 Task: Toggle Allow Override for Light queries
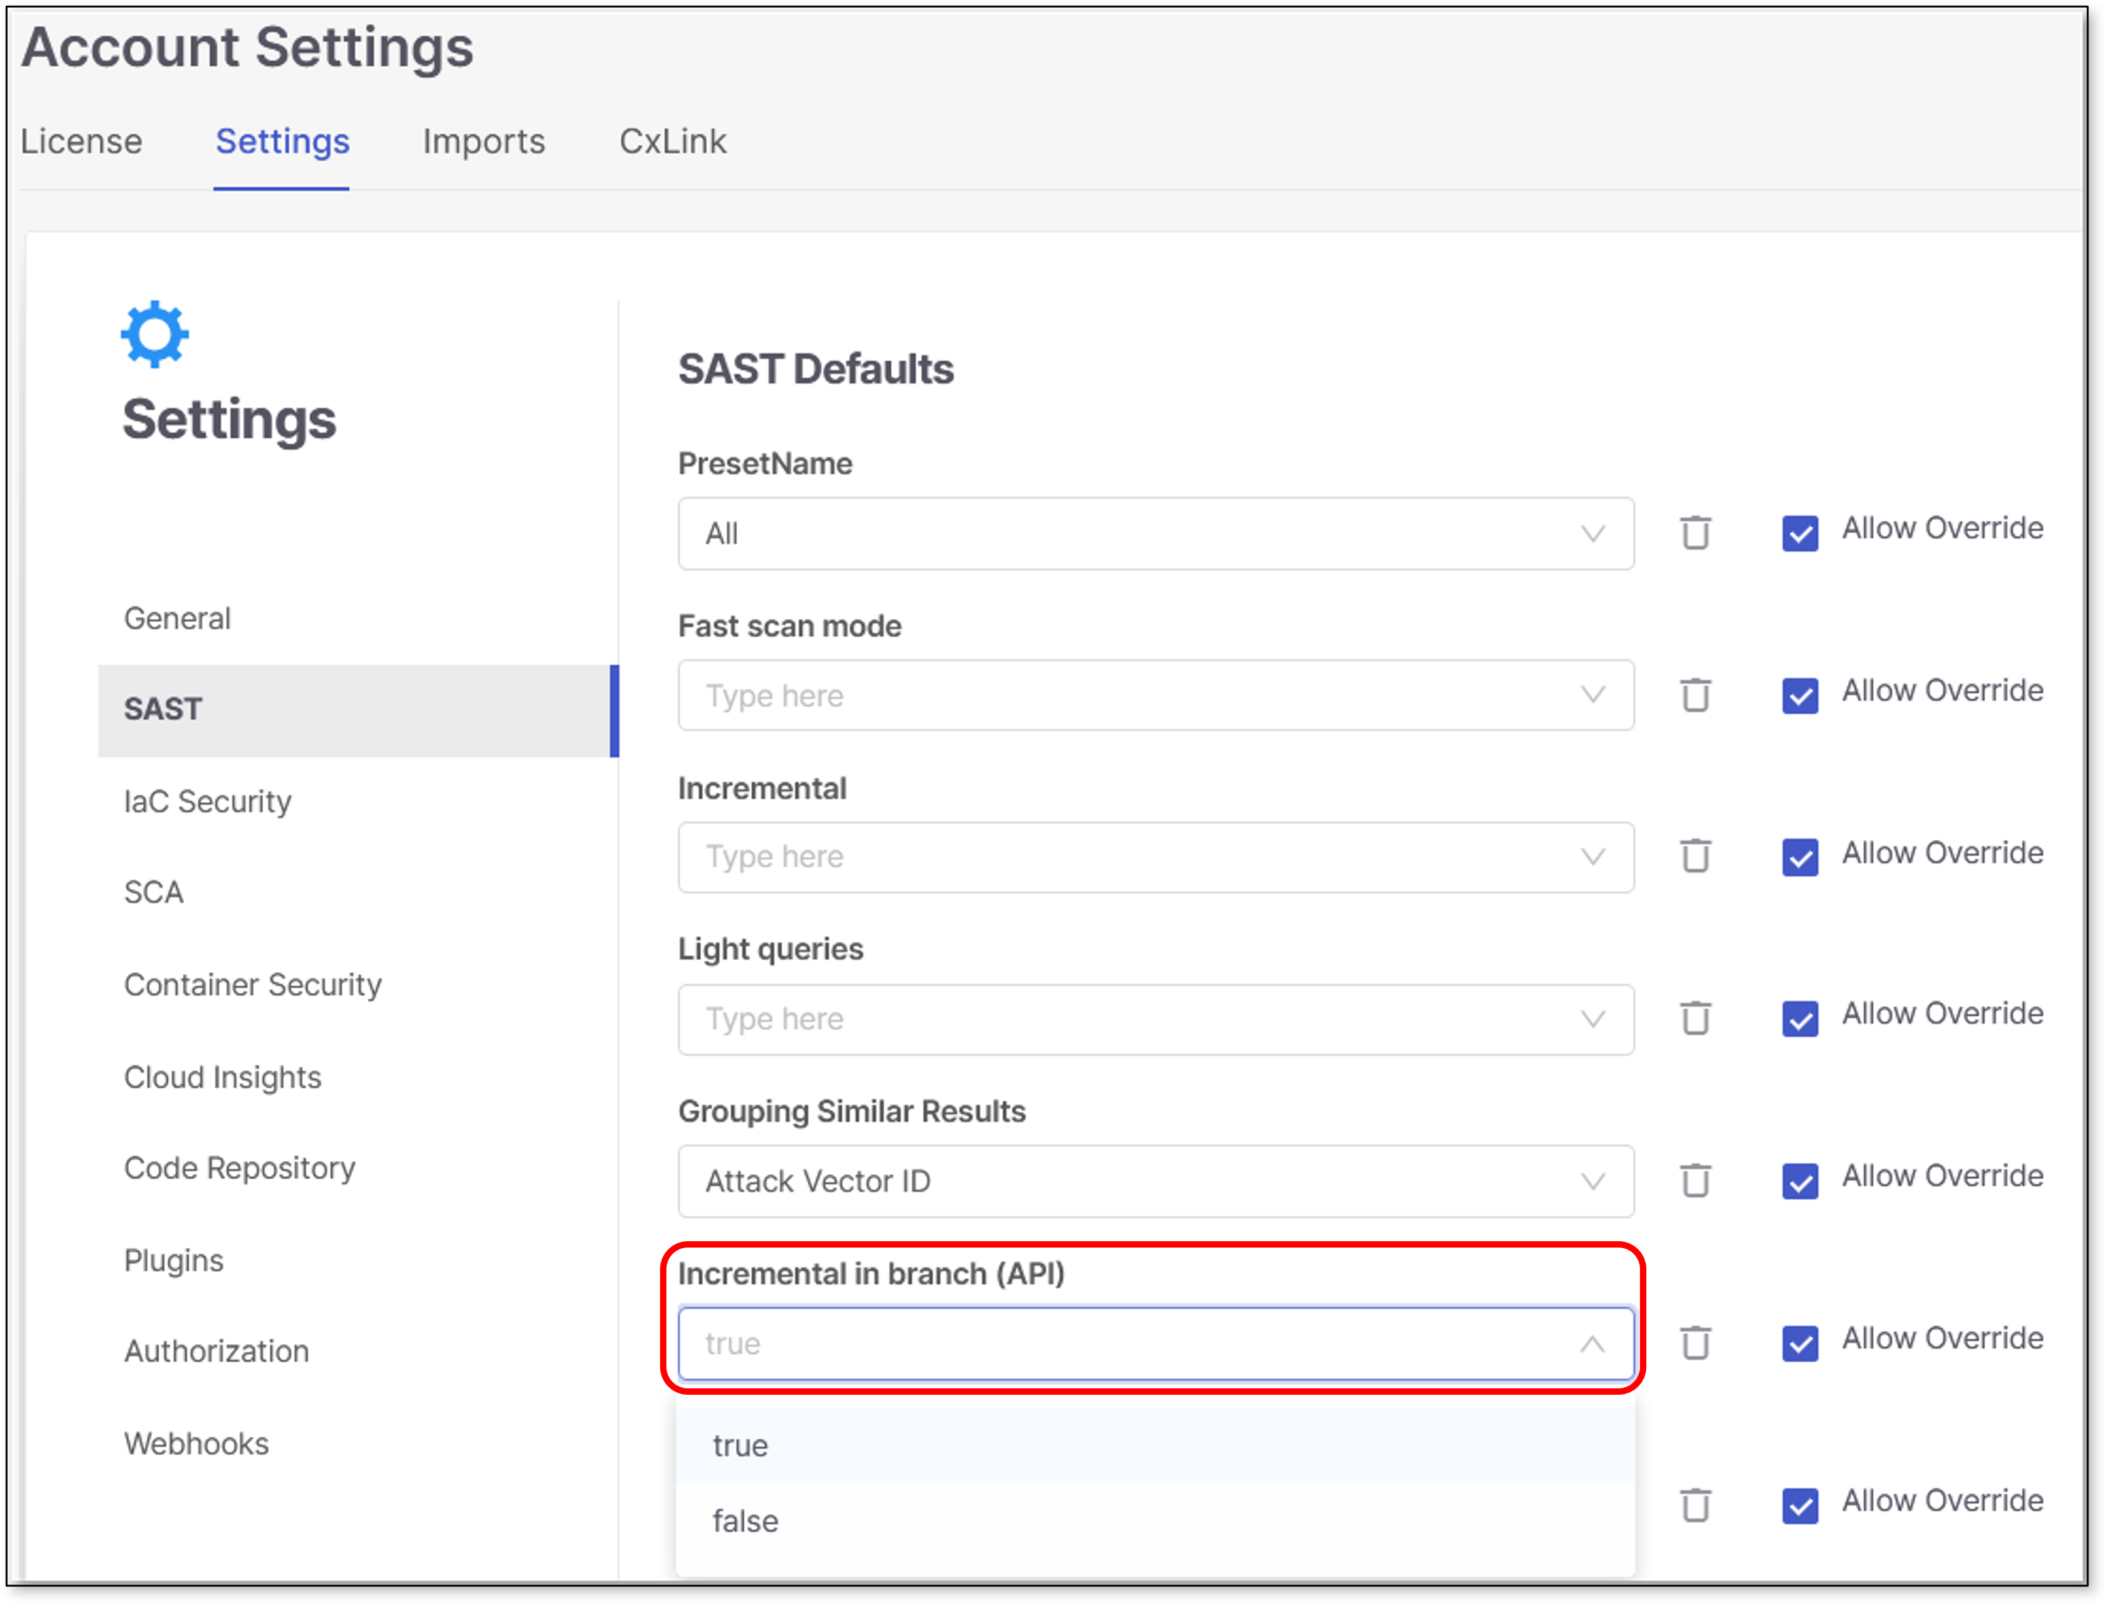1799,1018
